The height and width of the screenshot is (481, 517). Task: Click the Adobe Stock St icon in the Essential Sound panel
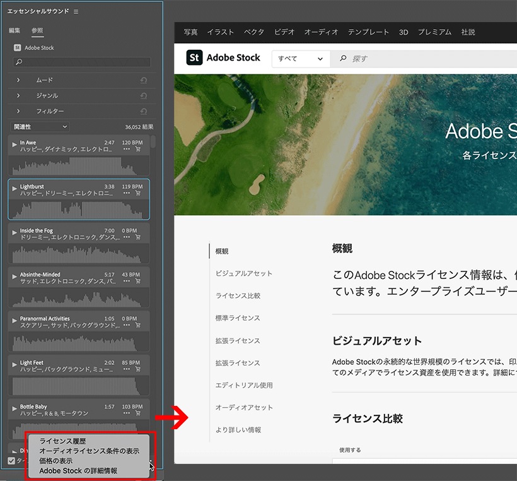click(x=18, y=48)
